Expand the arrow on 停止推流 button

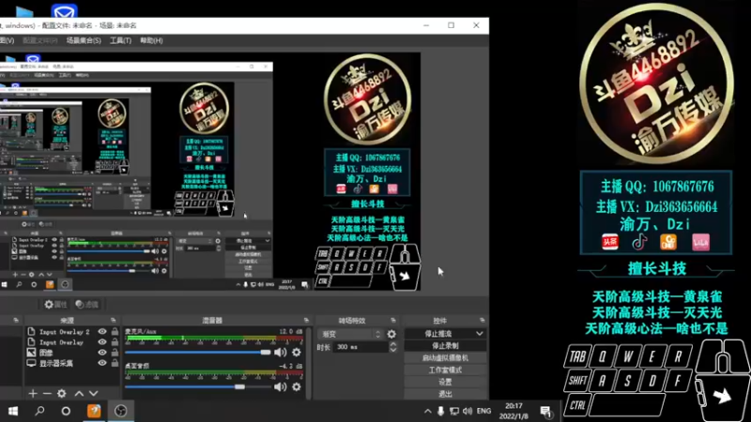pos(480,334)
